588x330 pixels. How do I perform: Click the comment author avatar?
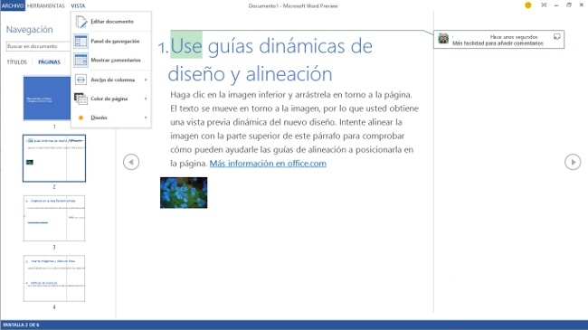pos(443,38)
